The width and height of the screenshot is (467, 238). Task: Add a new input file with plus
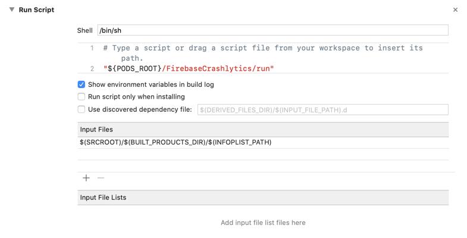(86, 178)
